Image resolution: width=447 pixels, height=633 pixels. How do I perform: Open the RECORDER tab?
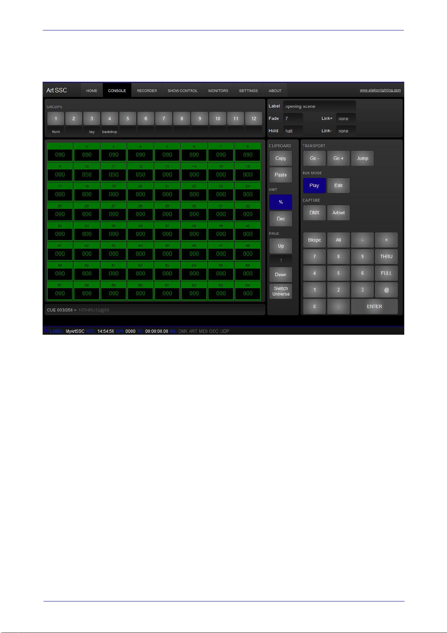[x=147, y=91]
